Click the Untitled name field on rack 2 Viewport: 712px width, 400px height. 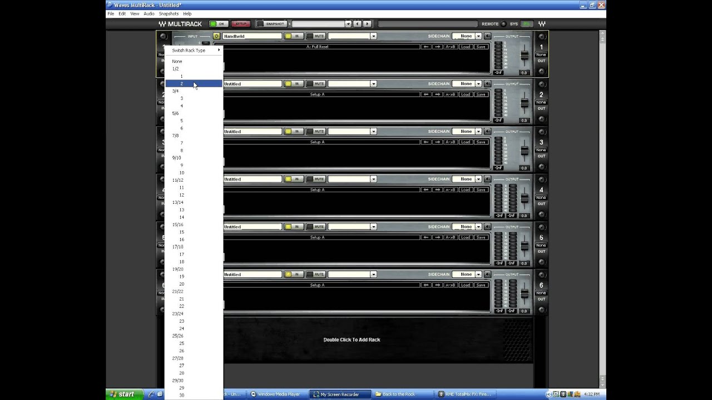point(252,84)
